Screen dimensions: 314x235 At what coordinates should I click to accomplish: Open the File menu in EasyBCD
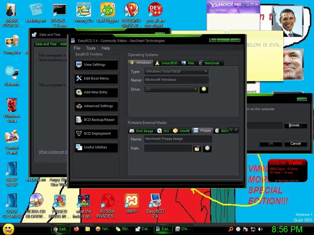point(77,48)
